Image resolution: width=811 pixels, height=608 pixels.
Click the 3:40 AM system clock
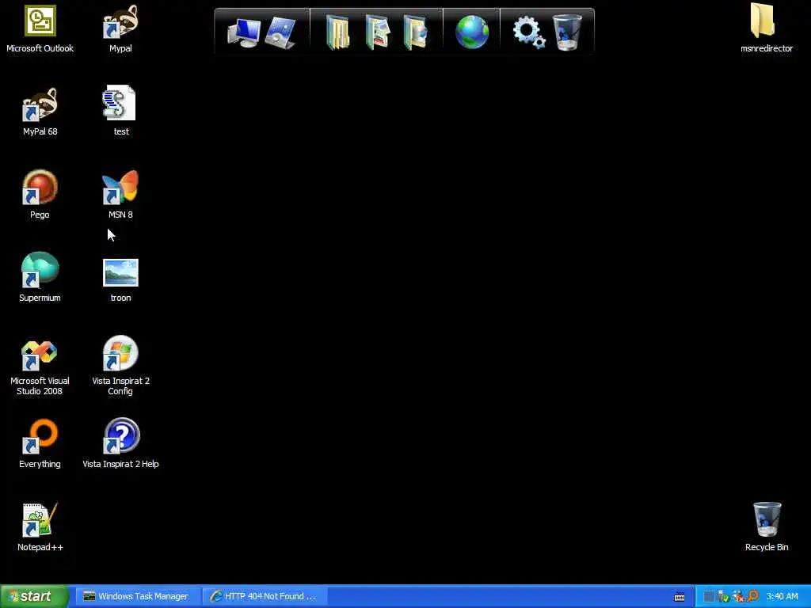click(782, 596)
